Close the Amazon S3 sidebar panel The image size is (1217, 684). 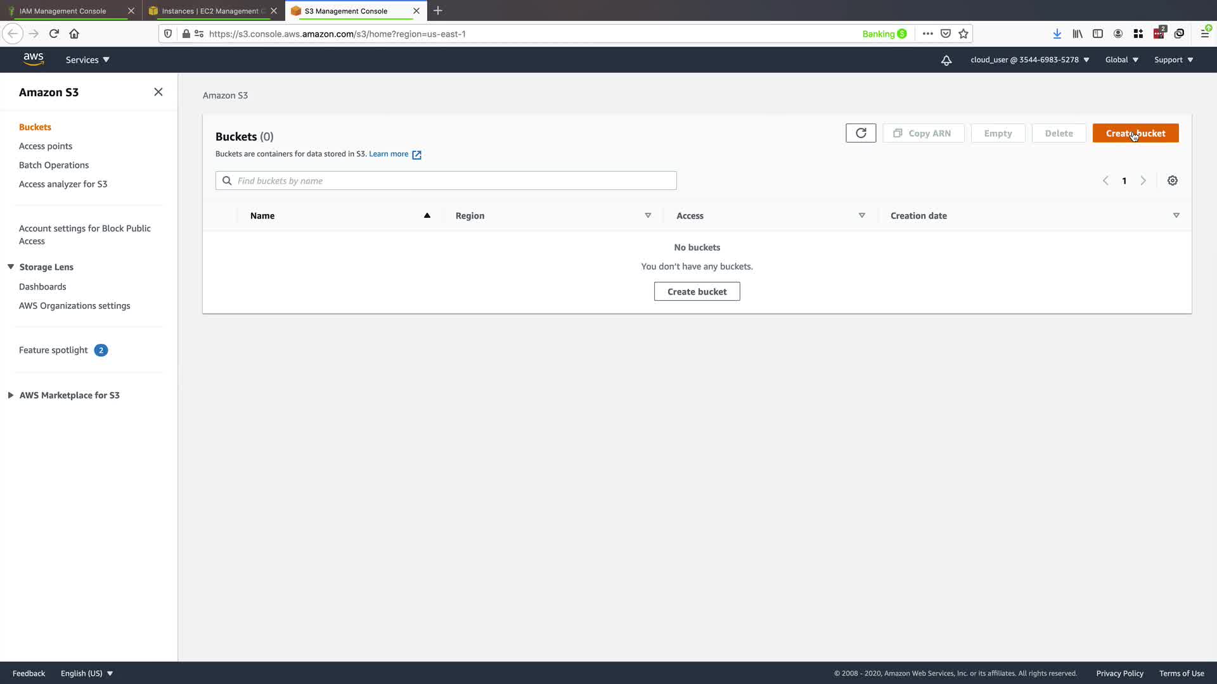point(158,92)
